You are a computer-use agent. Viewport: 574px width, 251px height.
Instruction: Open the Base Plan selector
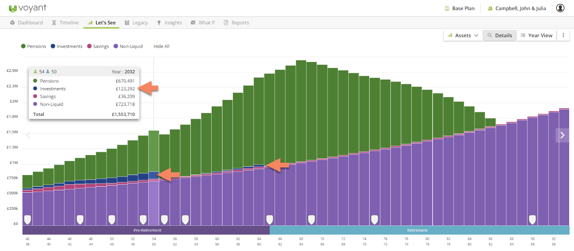459,8
